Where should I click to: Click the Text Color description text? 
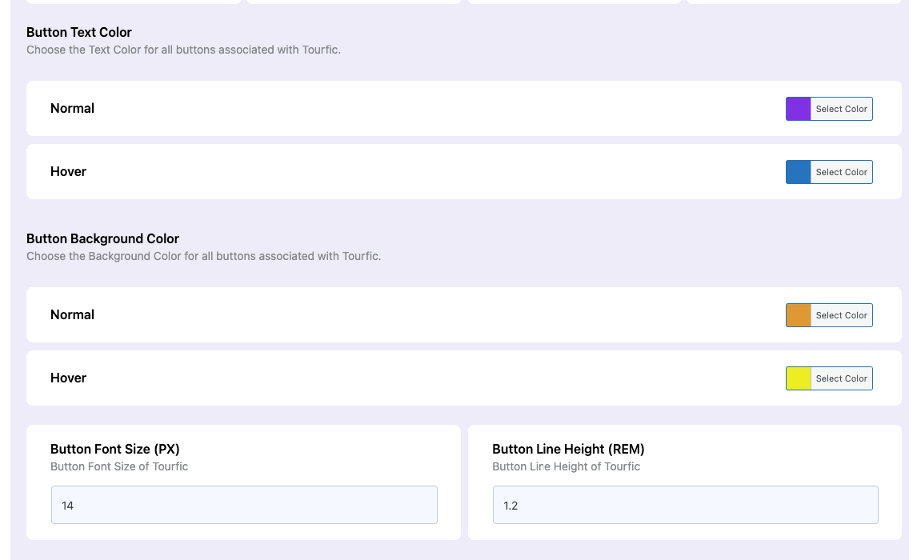pyautogui.click(x=183, y=50)
